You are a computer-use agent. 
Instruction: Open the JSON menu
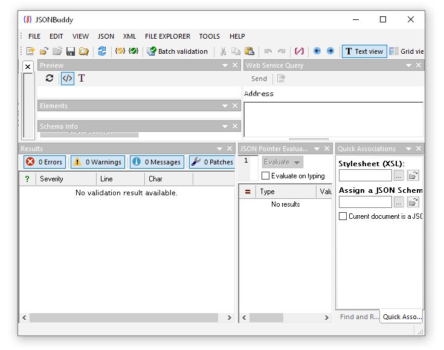(106, 36)
